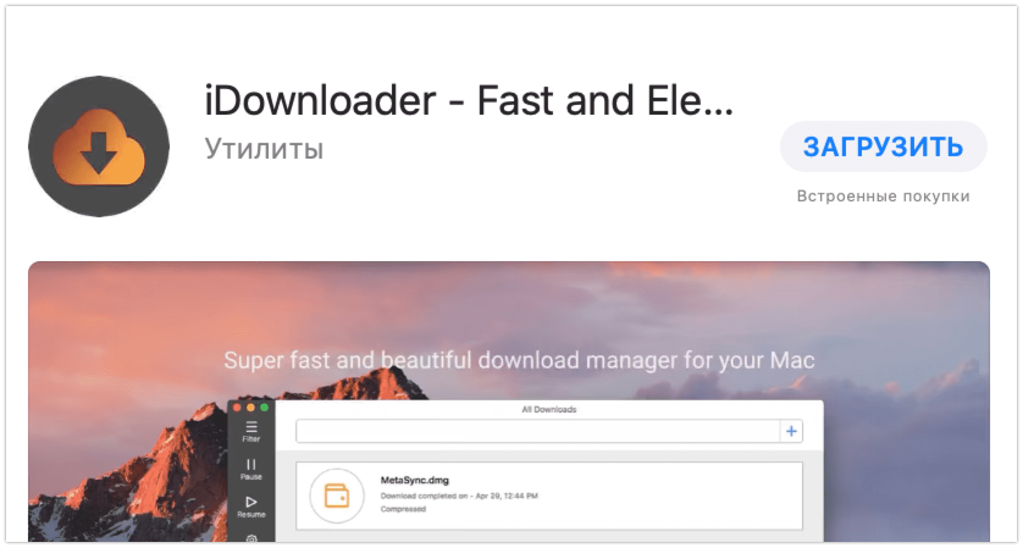
Task: Click the Resume play icon in preview
Action: click(251, 507)
